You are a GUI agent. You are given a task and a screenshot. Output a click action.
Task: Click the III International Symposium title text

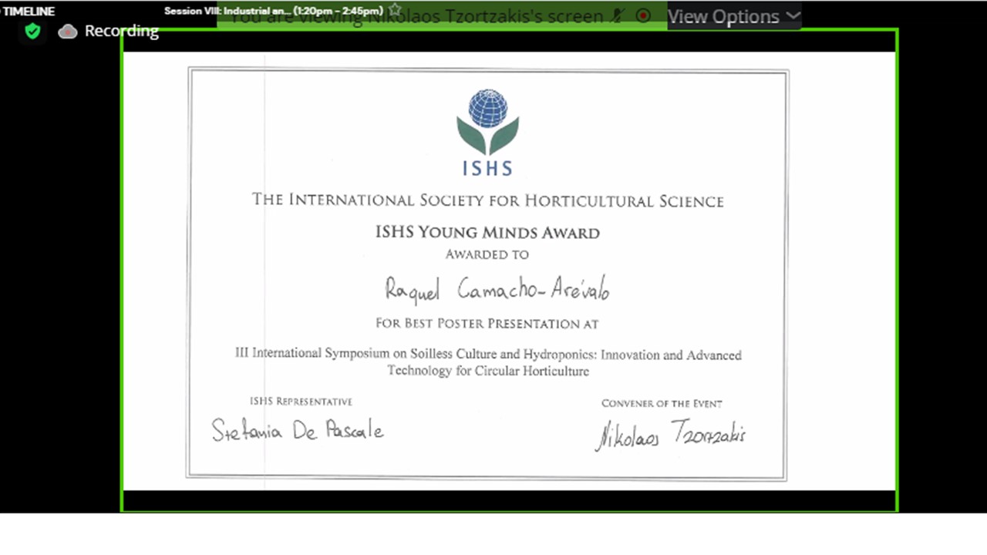click(x=487, y=362)
